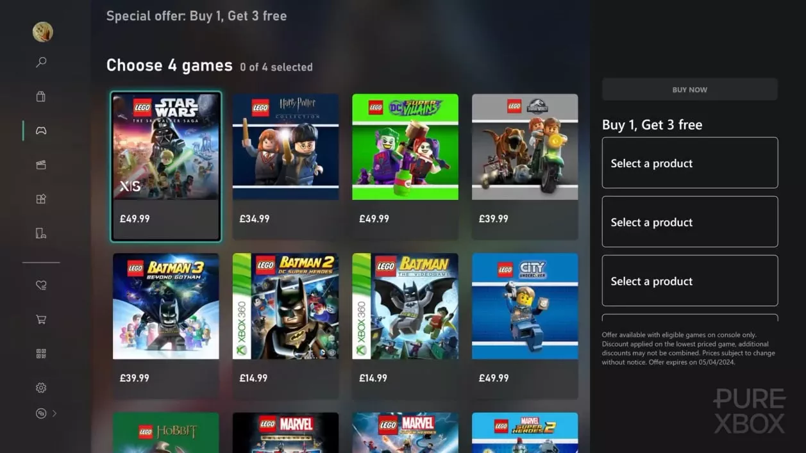Select LEGO Star Wars Skywalker Saga tile

(166, 167)
